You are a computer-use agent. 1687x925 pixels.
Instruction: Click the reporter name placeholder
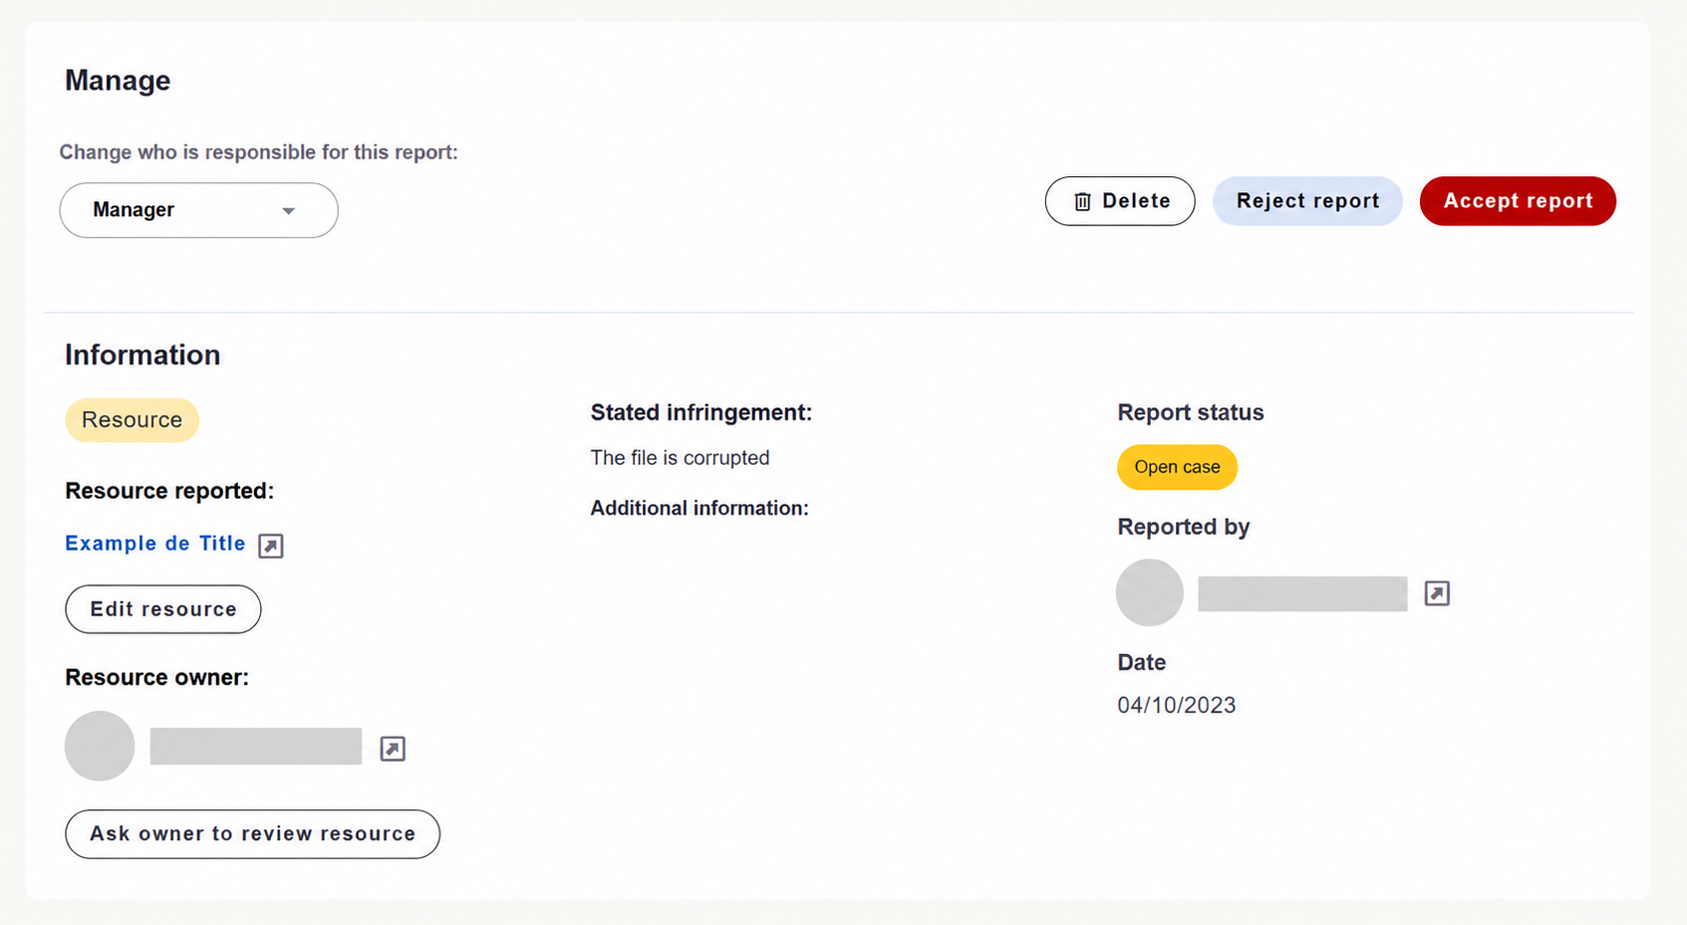click(x=1302, y=593)
